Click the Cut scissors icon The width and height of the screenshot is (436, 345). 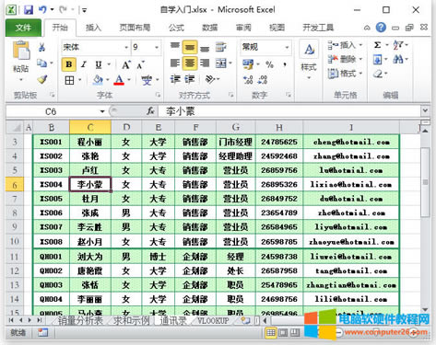(41, 47)
